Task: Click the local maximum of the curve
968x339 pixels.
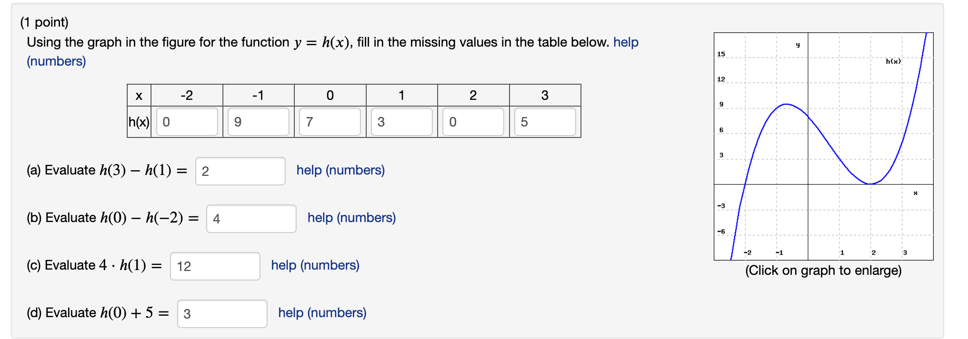Action: (786, 105)
